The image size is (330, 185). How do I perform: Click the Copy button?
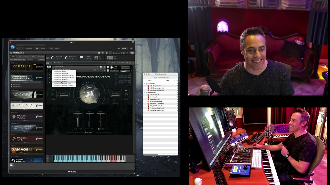[x=37, y=48]
